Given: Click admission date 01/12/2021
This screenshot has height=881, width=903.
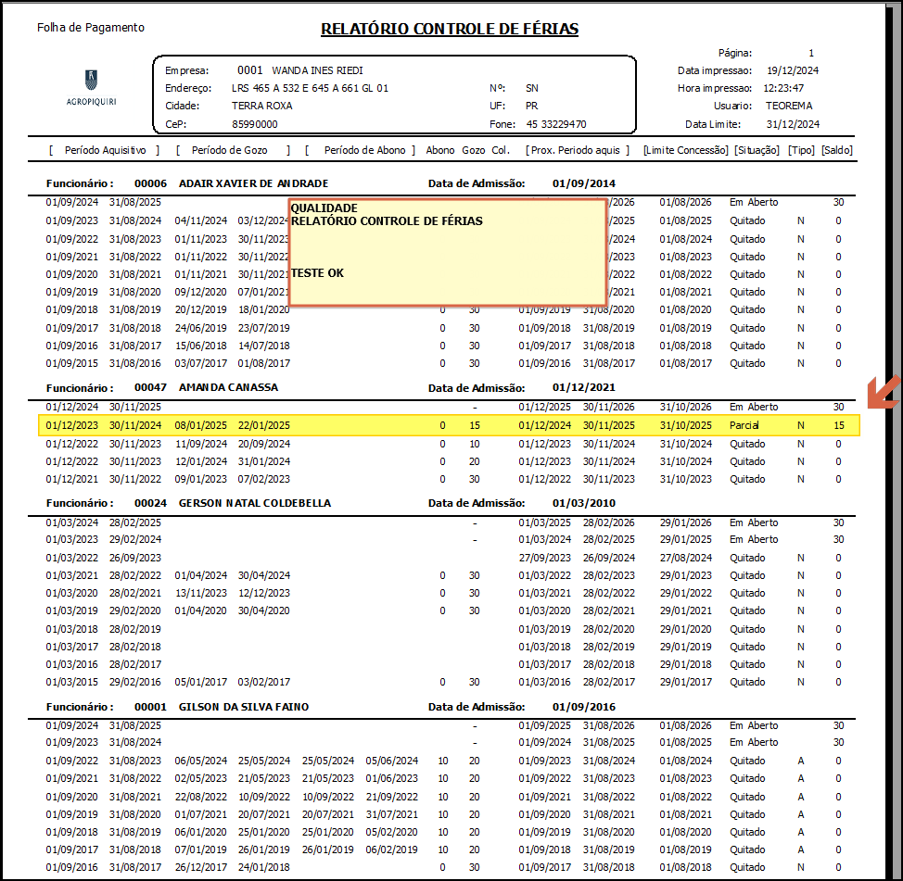Looking at the screenshot, I should [x=584, y=387].
